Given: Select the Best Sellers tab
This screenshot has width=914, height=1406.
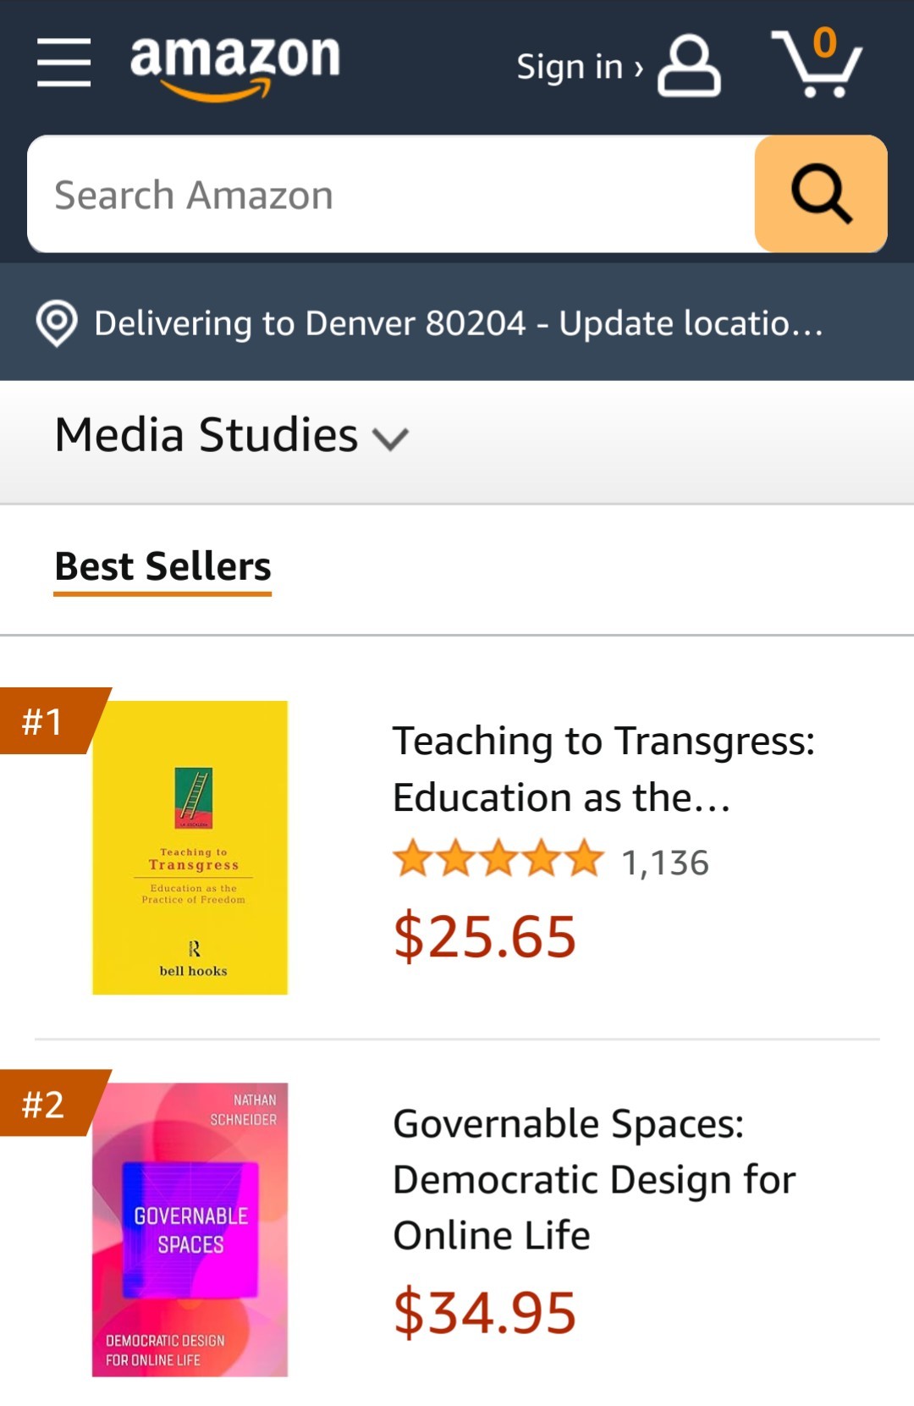Looking at the screenshot, I should tap(162, 567).
